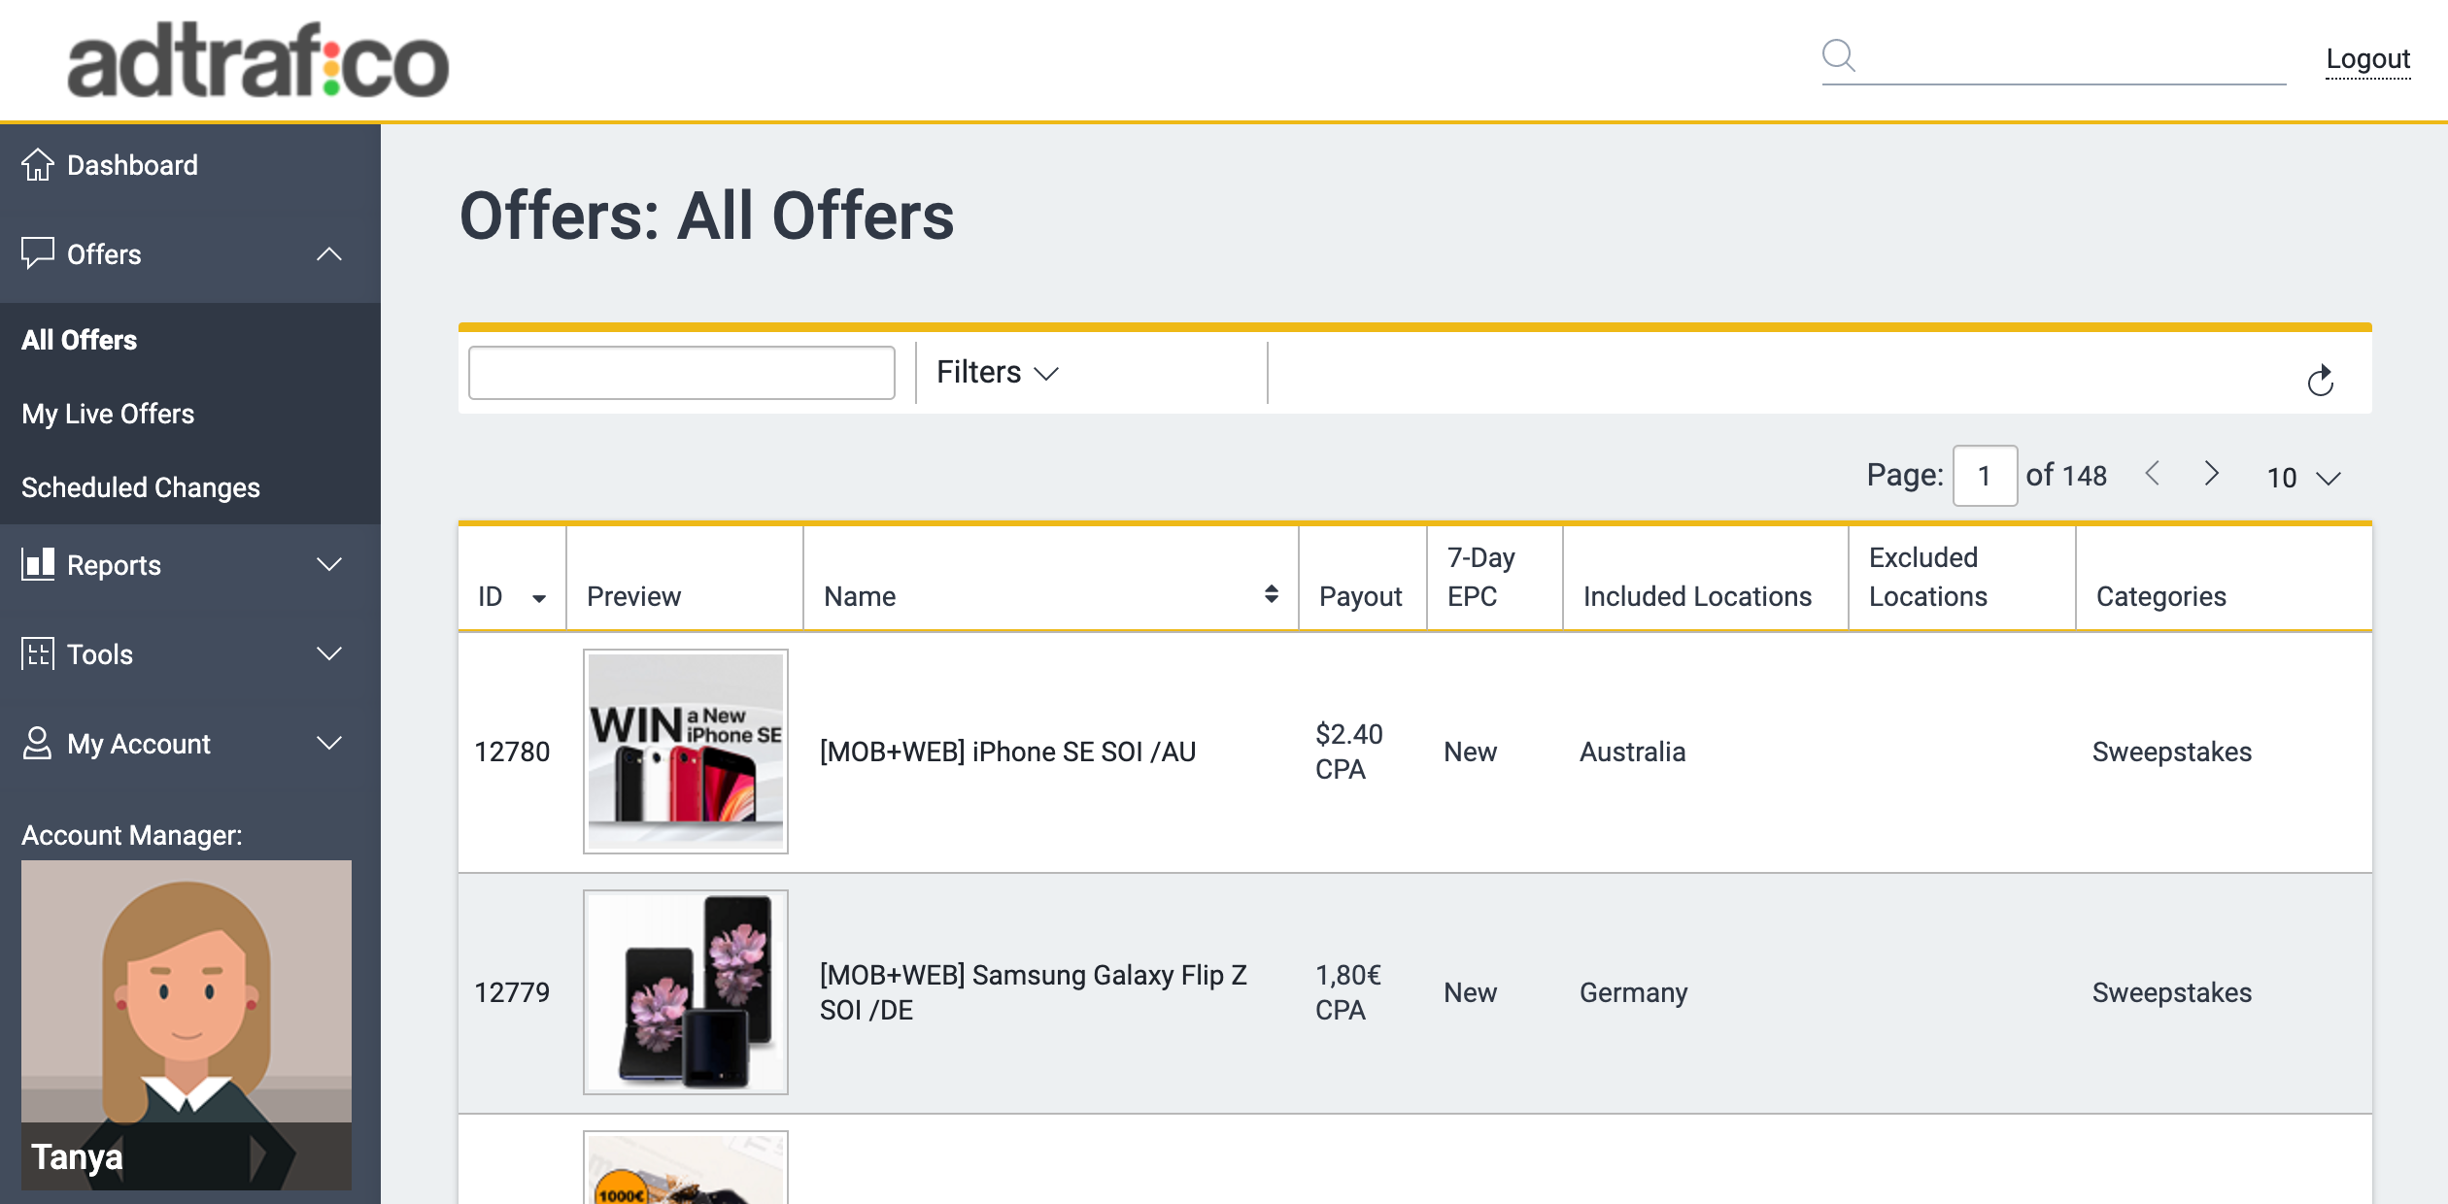The height and width of the screenshot is (1204, 2448).
Task: Expand the Tools section chevron
Action: [329, 653]
